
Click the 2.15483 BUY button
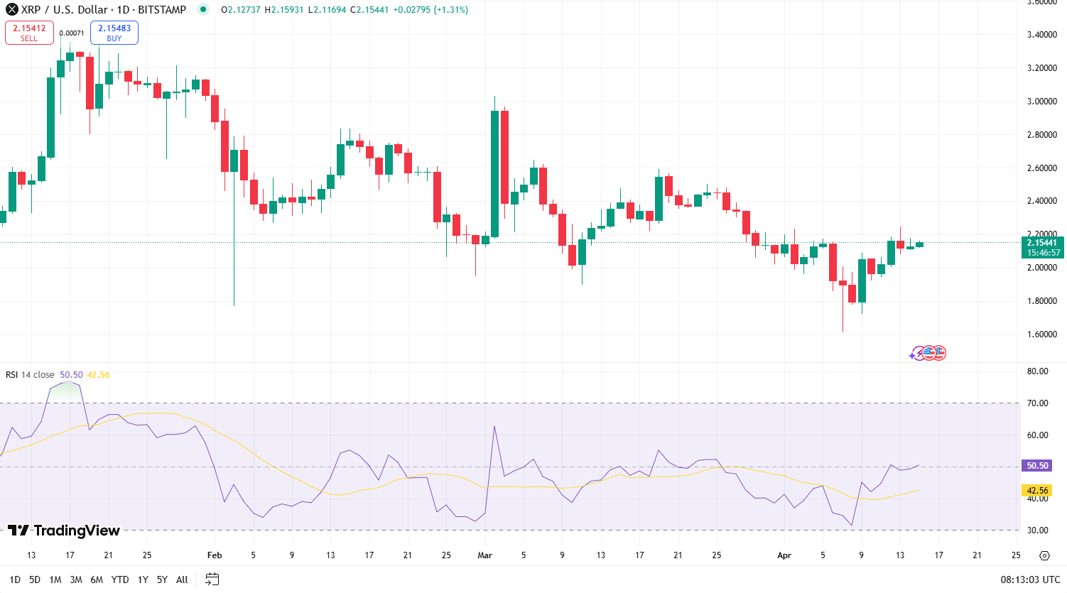(114, 32)
